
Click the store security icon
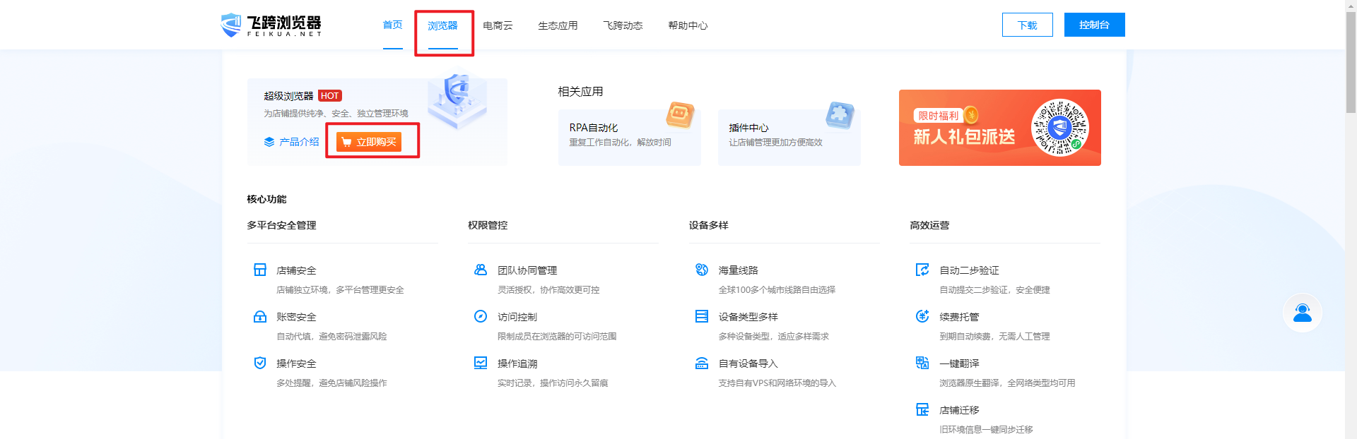[x=260, y=270]
